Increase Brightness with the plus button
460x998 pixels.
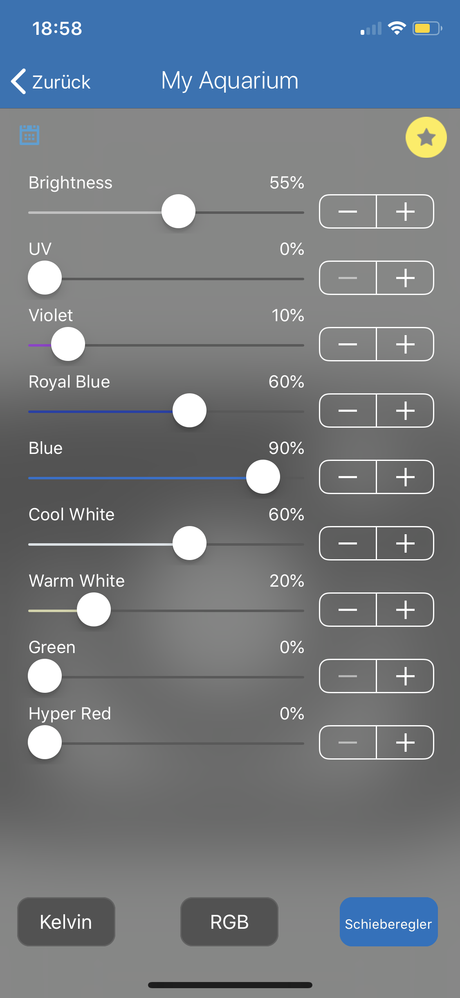[x=405, y=211]
